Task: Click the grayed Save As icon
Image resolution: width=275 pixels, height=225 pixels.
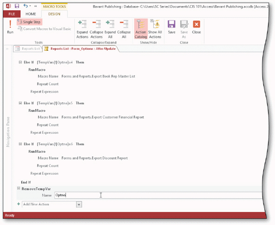Action: tap(184, 29)
